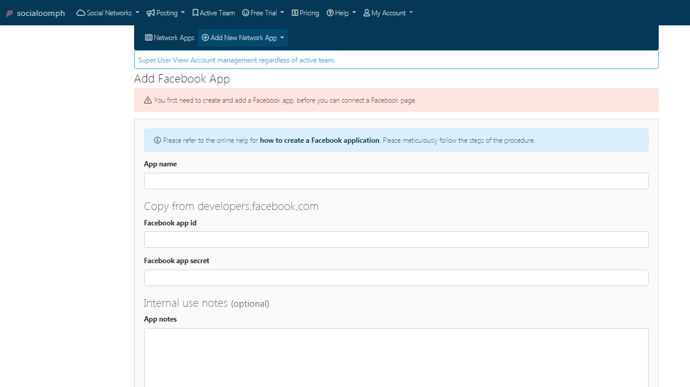Click the 'Super User View' notice text
The image size is (690, 387).
tap(237, 60)
